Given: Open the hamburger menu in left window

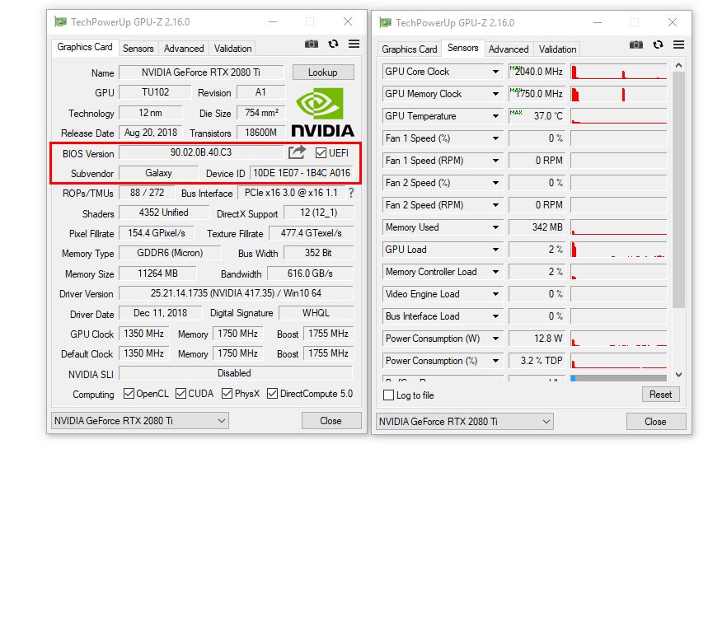Looking at the screenshot, I should tap(354, 44).
